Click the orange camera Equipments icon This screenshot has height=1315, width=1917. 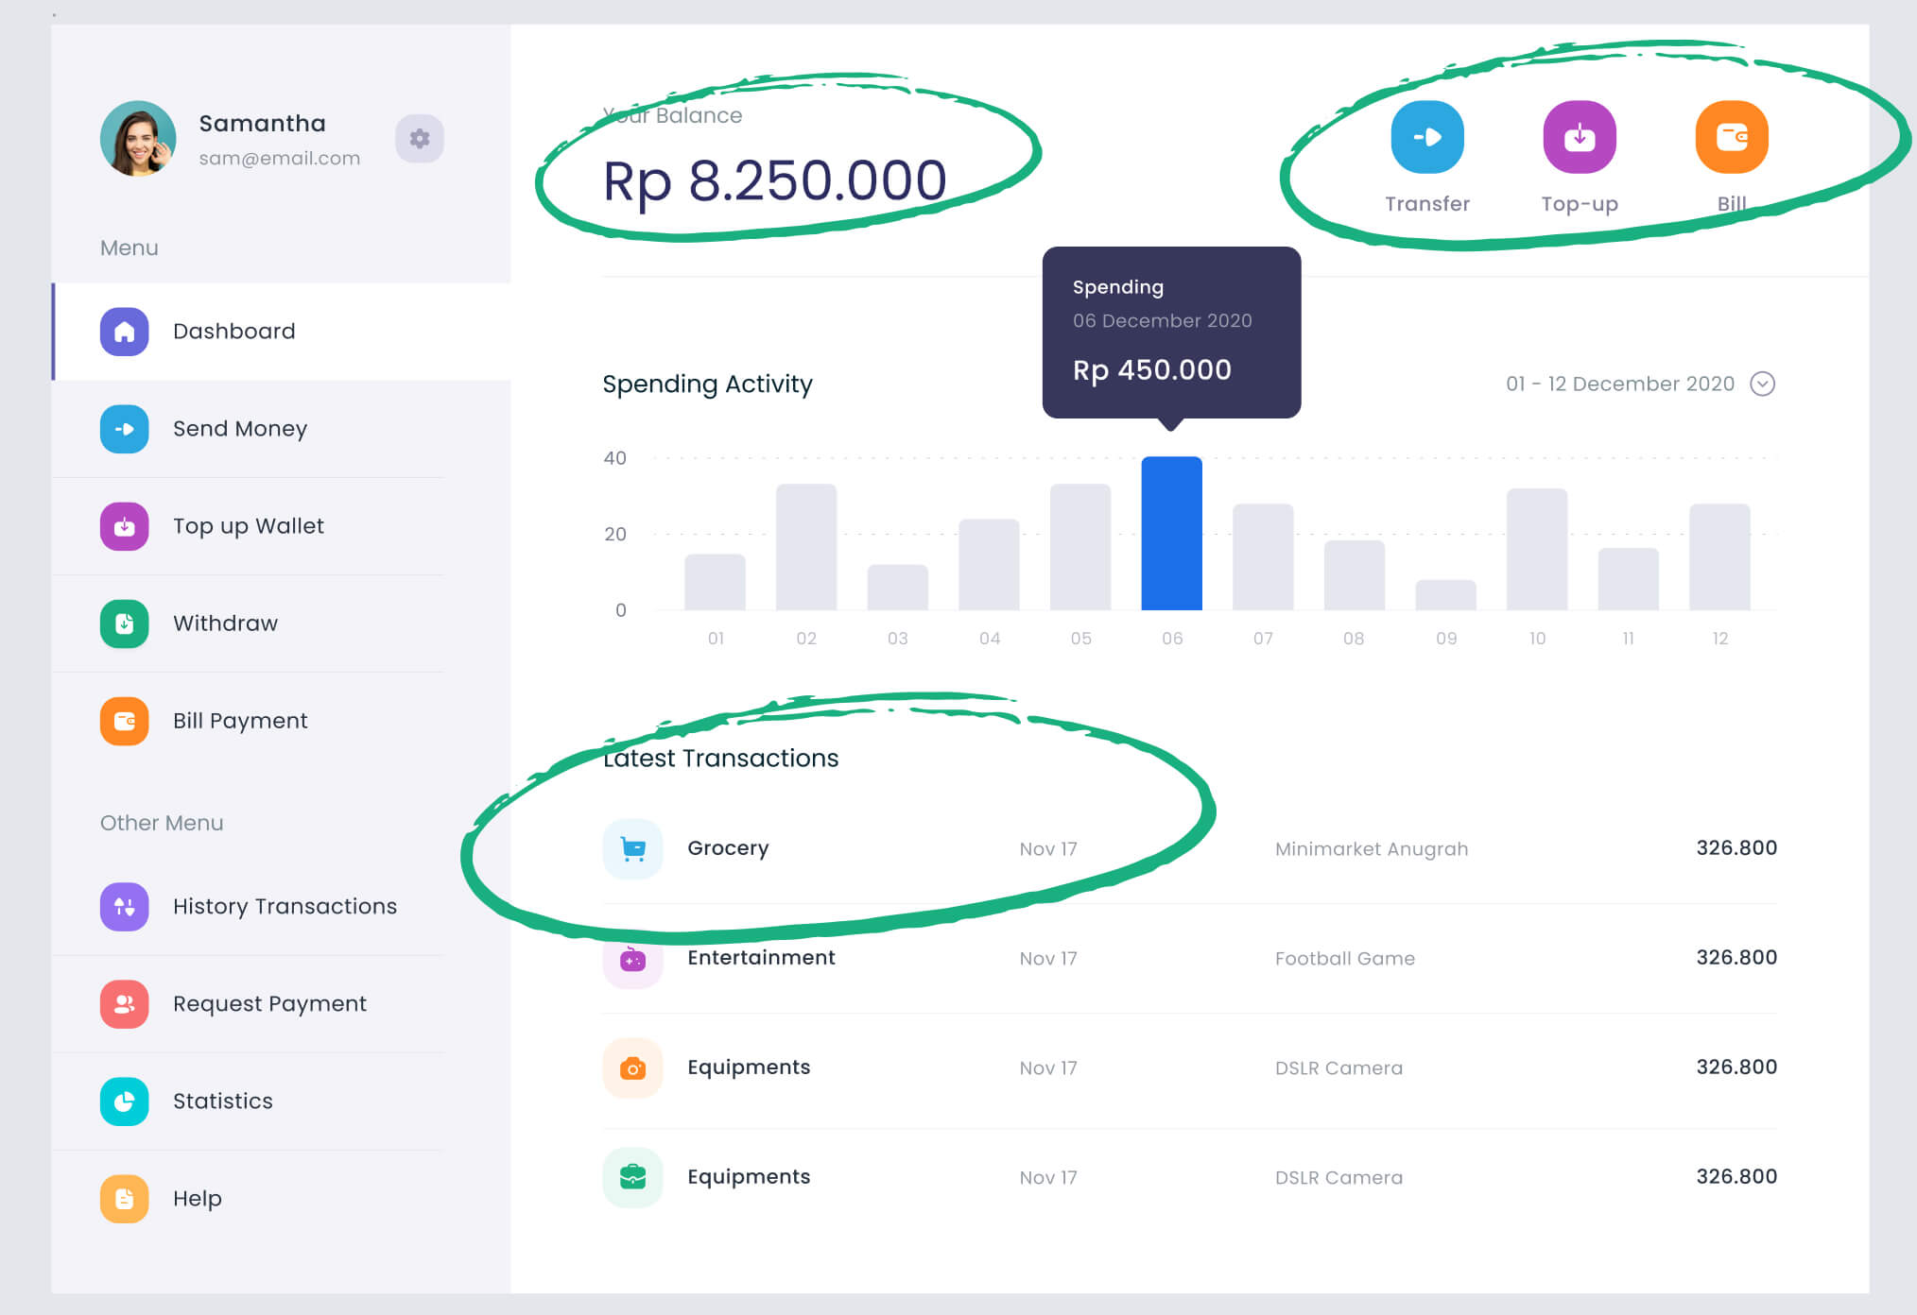632,1068
